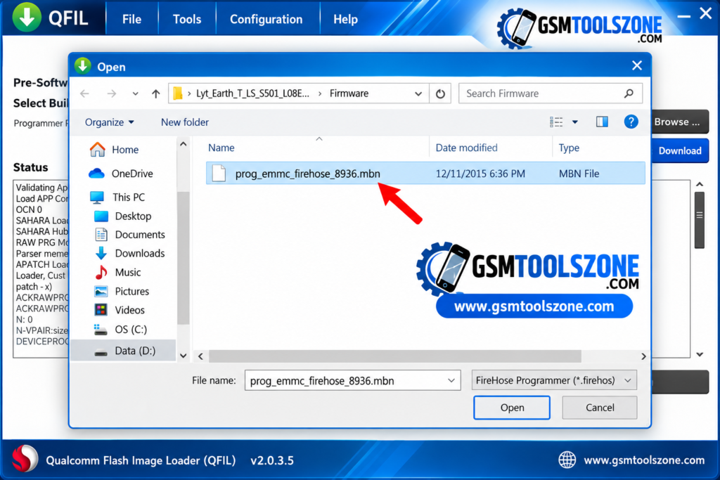Click sidebar scroll down arrow
720x480 pixels.
(184, 356)
